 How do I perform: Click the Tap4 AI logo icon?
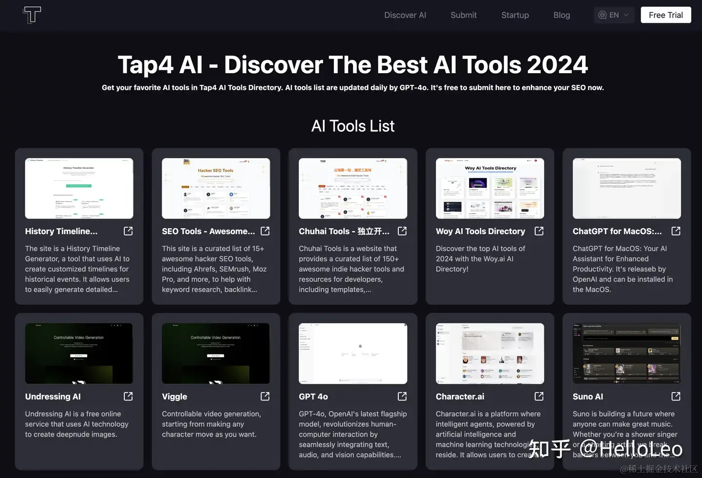pos(32,15)
